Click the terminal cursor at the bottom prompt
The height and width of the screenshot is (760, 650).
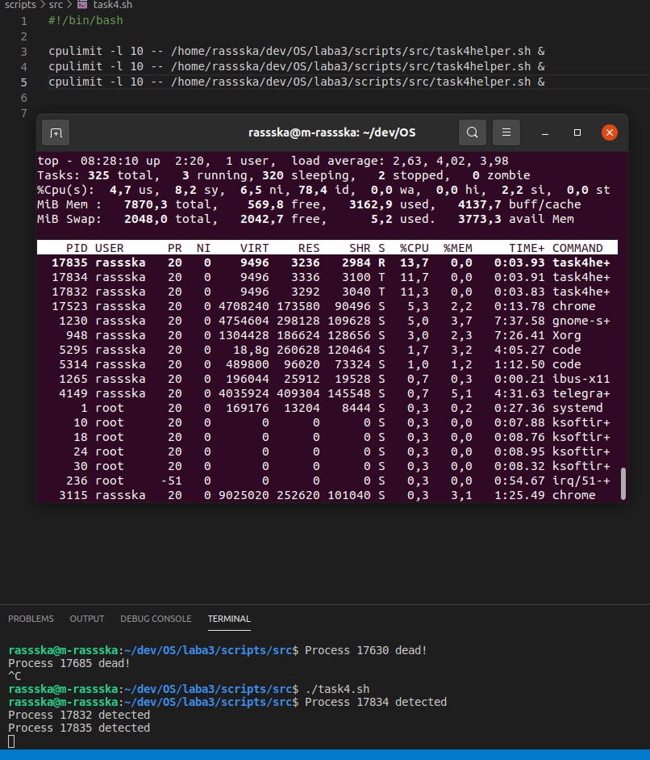(x=11, y=741)
